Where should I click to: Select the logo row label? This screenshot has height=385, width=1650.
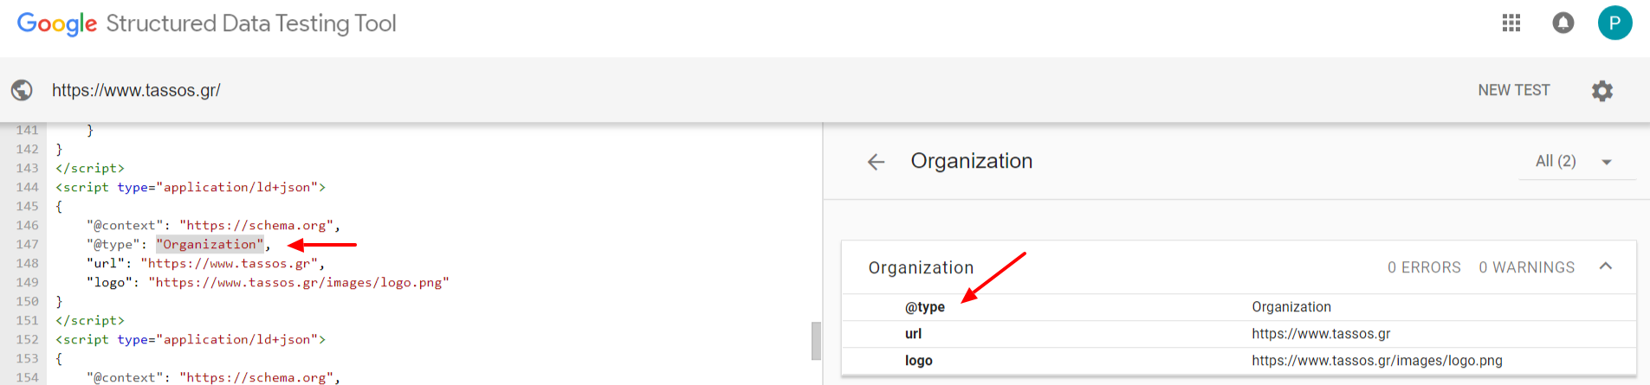click(x=919, y=361)
